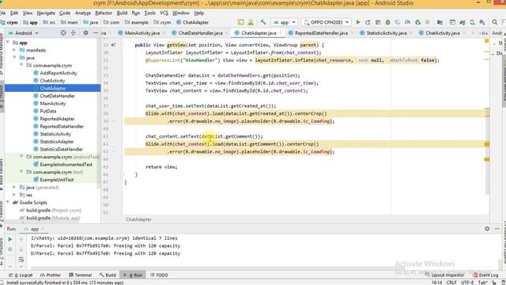Open the VCS menu
The width and height of the screenshot is (506, 285).
164,13
